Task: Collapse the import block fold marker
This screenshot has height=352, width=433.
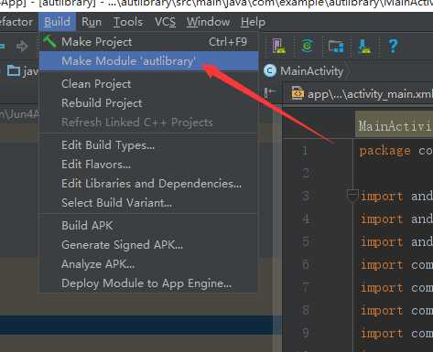Action: 352,196
